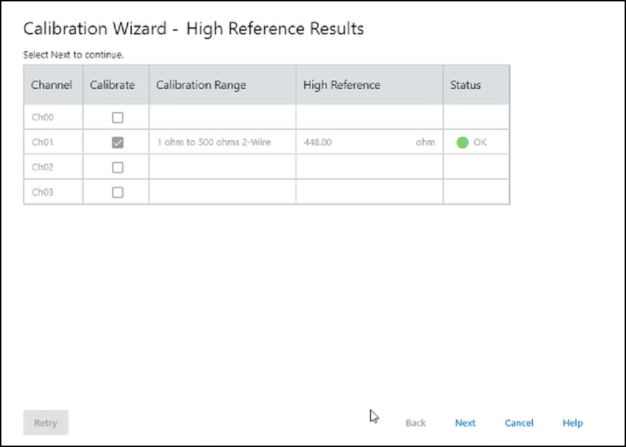Click the High Reference column header
626x447 pixels.
(x=341, y=85)
